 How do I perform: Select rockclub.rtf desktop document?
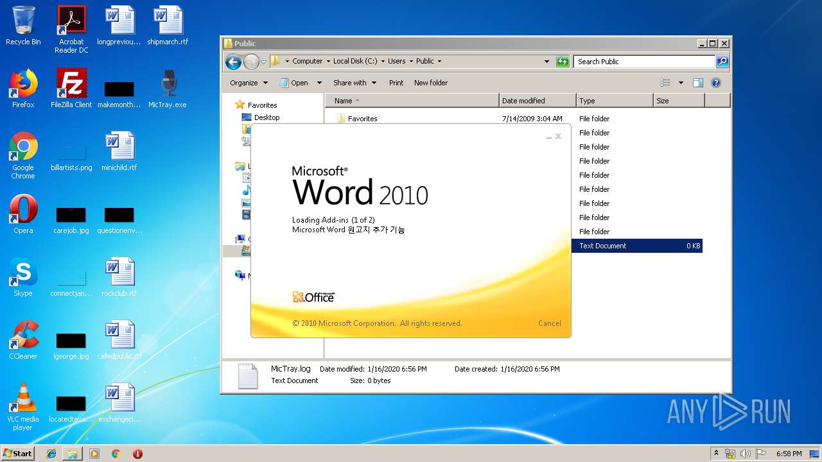coord(119,277)
